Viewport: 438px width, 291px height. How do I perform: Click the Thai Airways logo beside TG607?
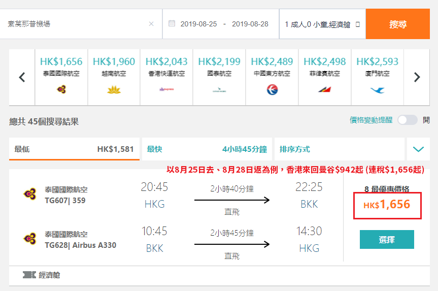coord(30,193)
